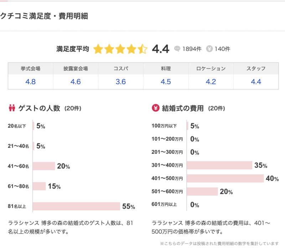This screenshot has width=285, height=248.
Task: Select the 4.8 ceremony venue score
Action: coord(31,82)
